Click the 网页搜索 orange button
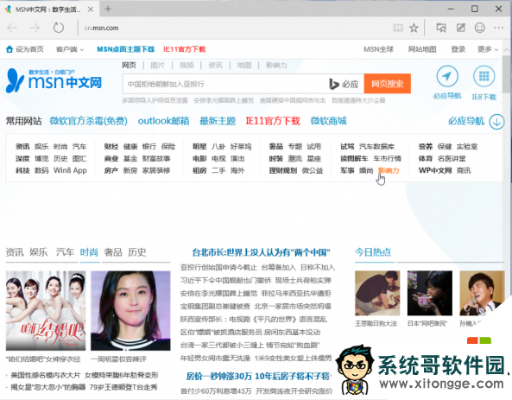512x400 pixels. [388, 84]
